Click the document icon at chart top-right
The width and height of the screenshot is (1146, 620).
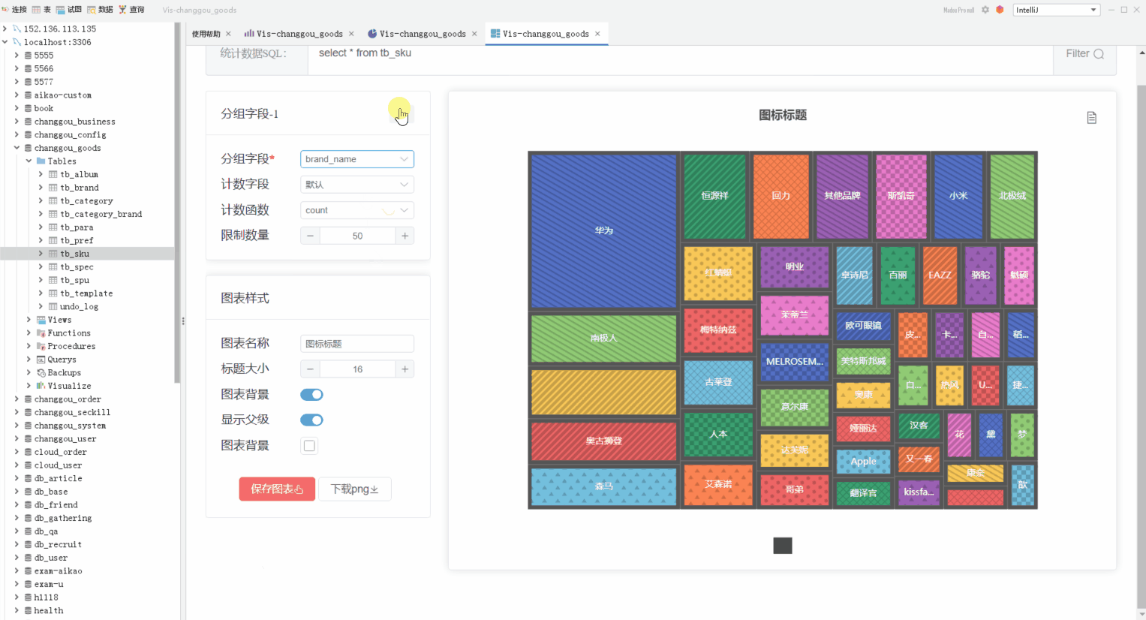[1092, 118]
